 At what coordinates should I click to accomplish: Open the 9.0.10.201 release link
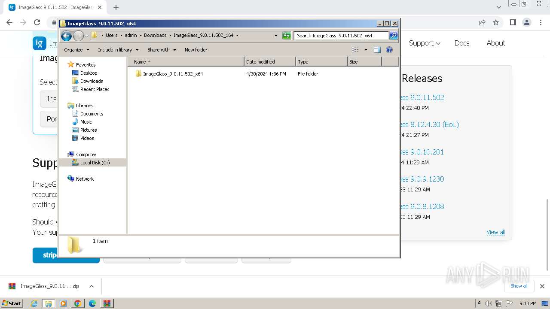pyautogui.click(x=422, y=152)
